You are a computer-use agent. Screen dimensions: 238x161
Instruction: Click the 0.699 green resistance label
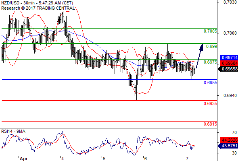(211, 46)
